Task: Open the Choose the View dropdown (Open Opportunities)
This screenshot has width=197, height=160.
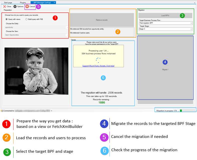Action: (x=37, y=35)
